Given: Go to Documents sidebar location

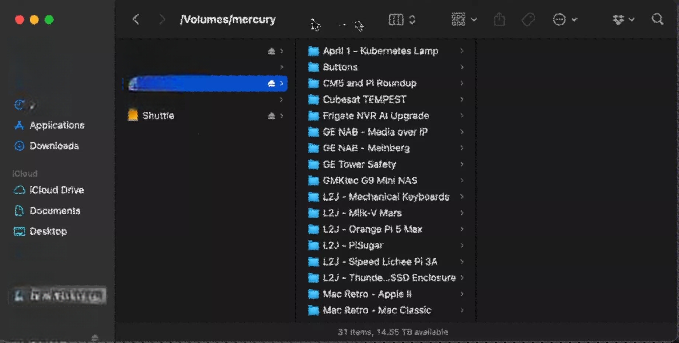Looking at the screenshot, I should 55,211.
